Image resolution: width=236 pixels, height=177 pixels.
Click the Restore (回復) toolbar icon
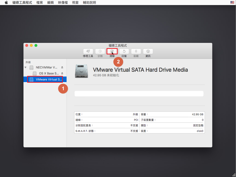(124, 52)
